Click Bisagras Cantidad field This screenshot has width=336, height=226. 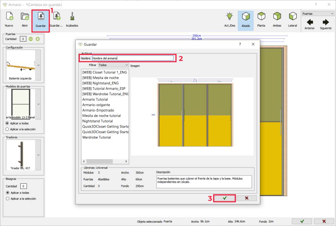(23, 186)
